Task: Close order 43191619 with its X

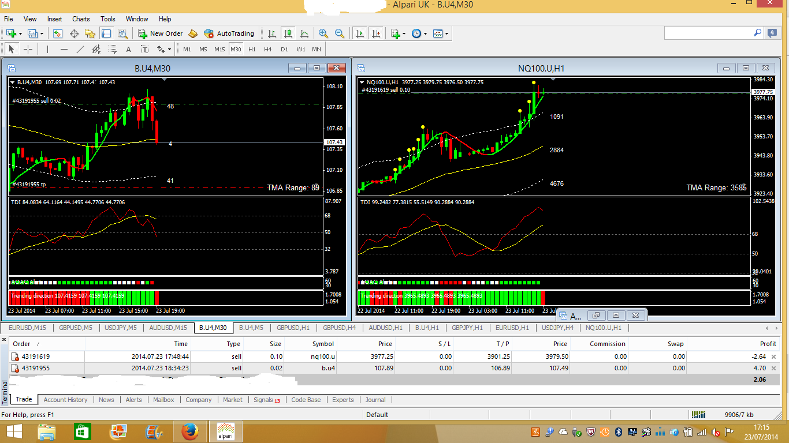Action: click(774, 356)
